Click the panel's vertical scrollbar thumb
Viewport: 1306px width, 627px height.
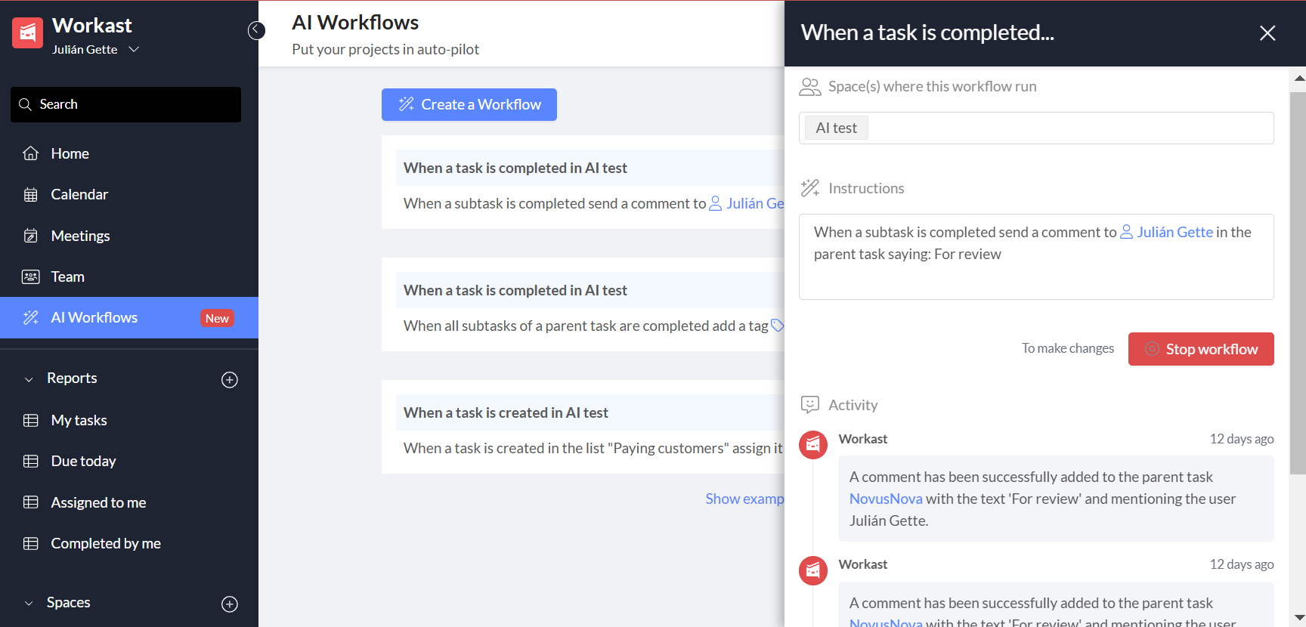[1297, 283]
